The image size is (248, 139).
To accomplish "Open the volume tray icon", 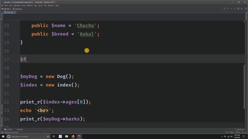I will pyautogui.click(x=231, y=136).
